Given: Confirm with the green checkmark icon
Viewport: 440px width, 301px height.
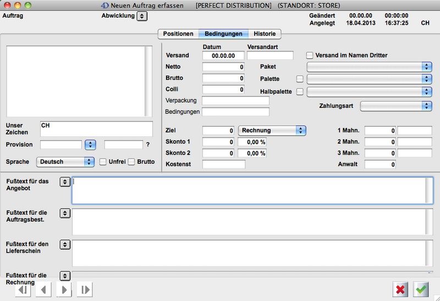Looking at the screenshot, I should click(421, 289).
